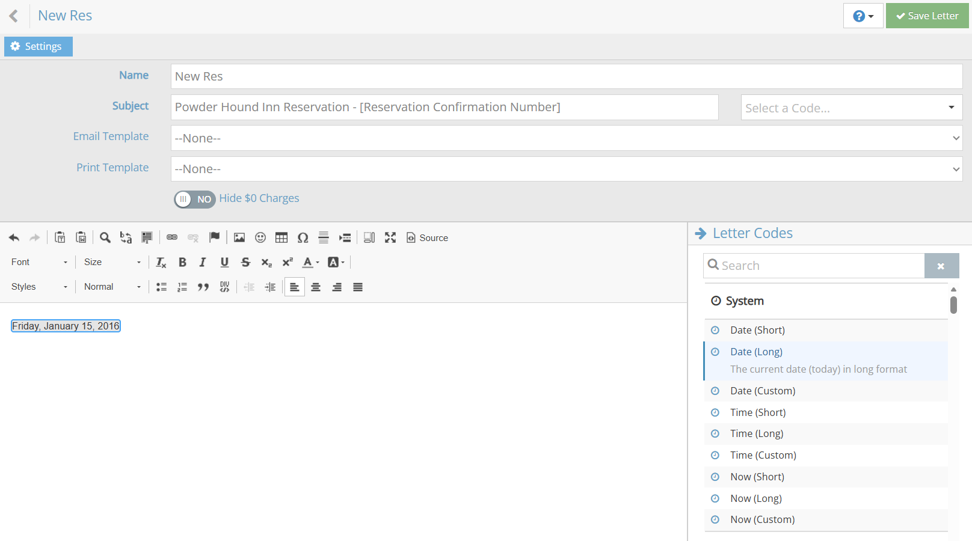Screen dimensions: 972x541
Task: Open Find with the magnifier icon
Action: pos(105,238)
